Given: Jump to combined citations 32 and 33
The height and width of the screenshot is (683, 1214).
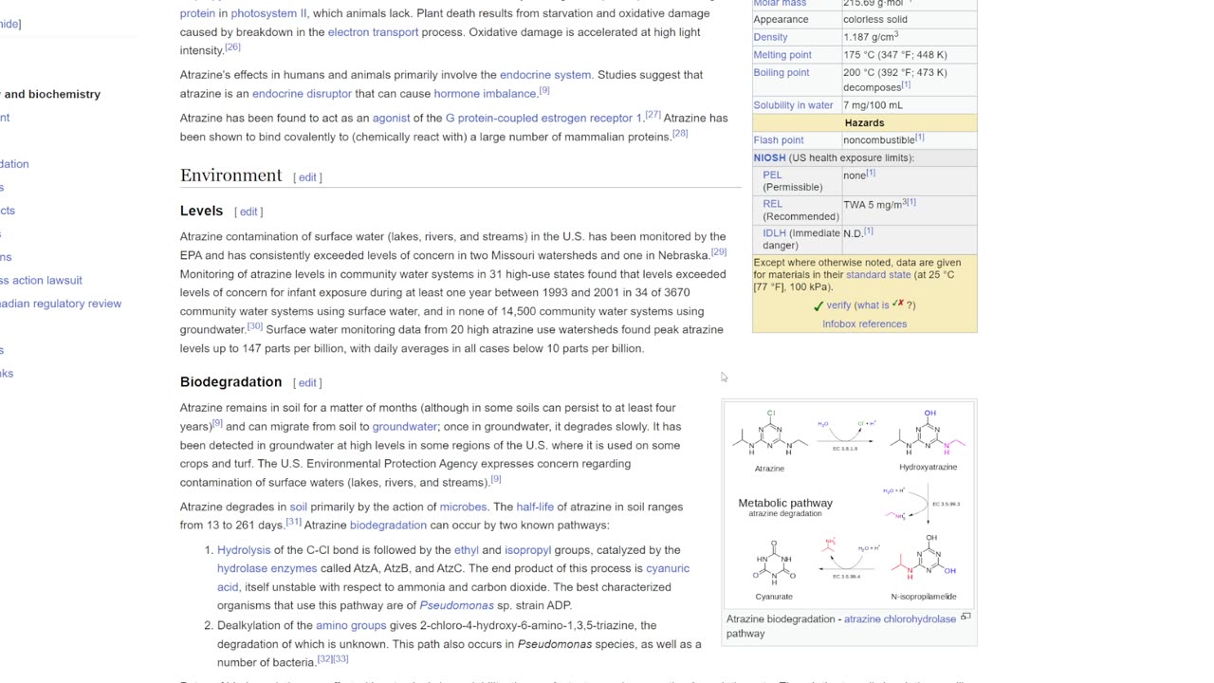Looking at the screenshot, I should [x=333, y=658].
